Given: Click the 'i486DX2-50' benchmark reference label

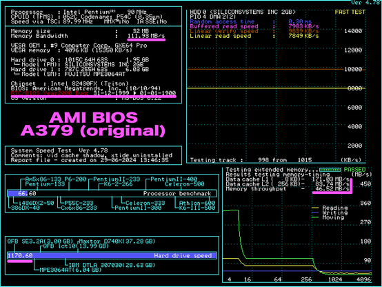Looking at the screenshot, I should coord(37,203).
